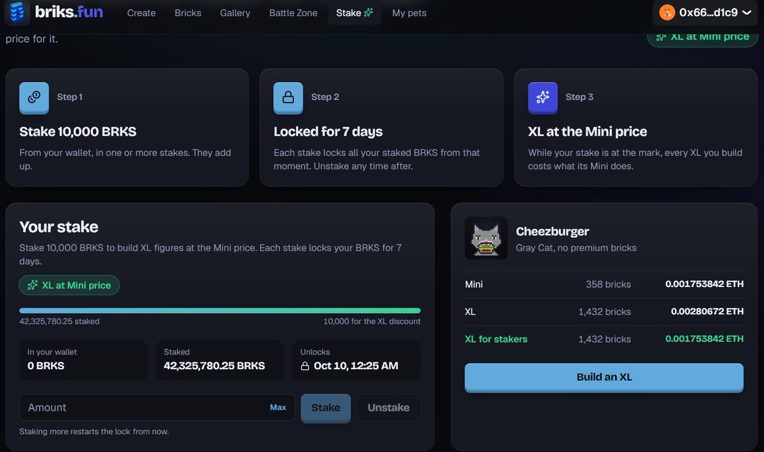This screenshot has height=452, width=764.
Task: Open the Create page
Action: [141, 13]
